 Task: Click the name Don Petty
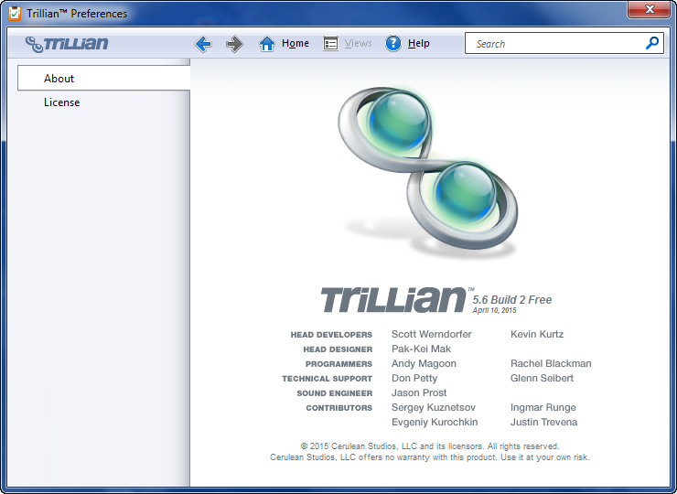coord(414,378)
